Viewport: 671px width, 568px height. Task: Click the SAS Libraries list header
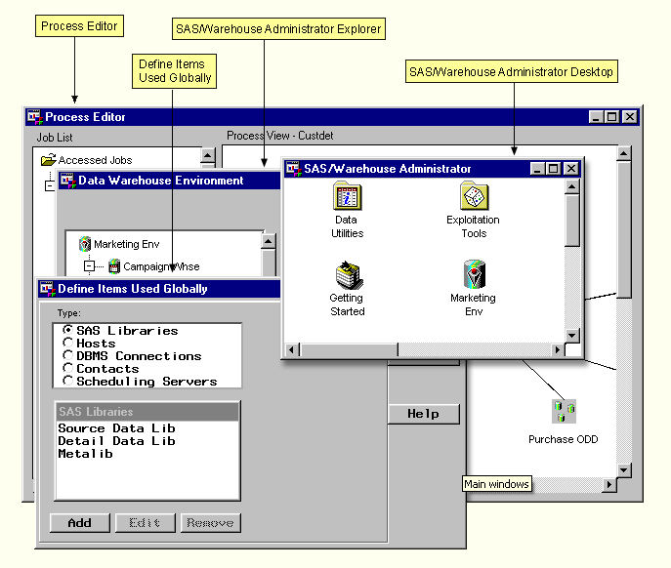pos(147,412)
